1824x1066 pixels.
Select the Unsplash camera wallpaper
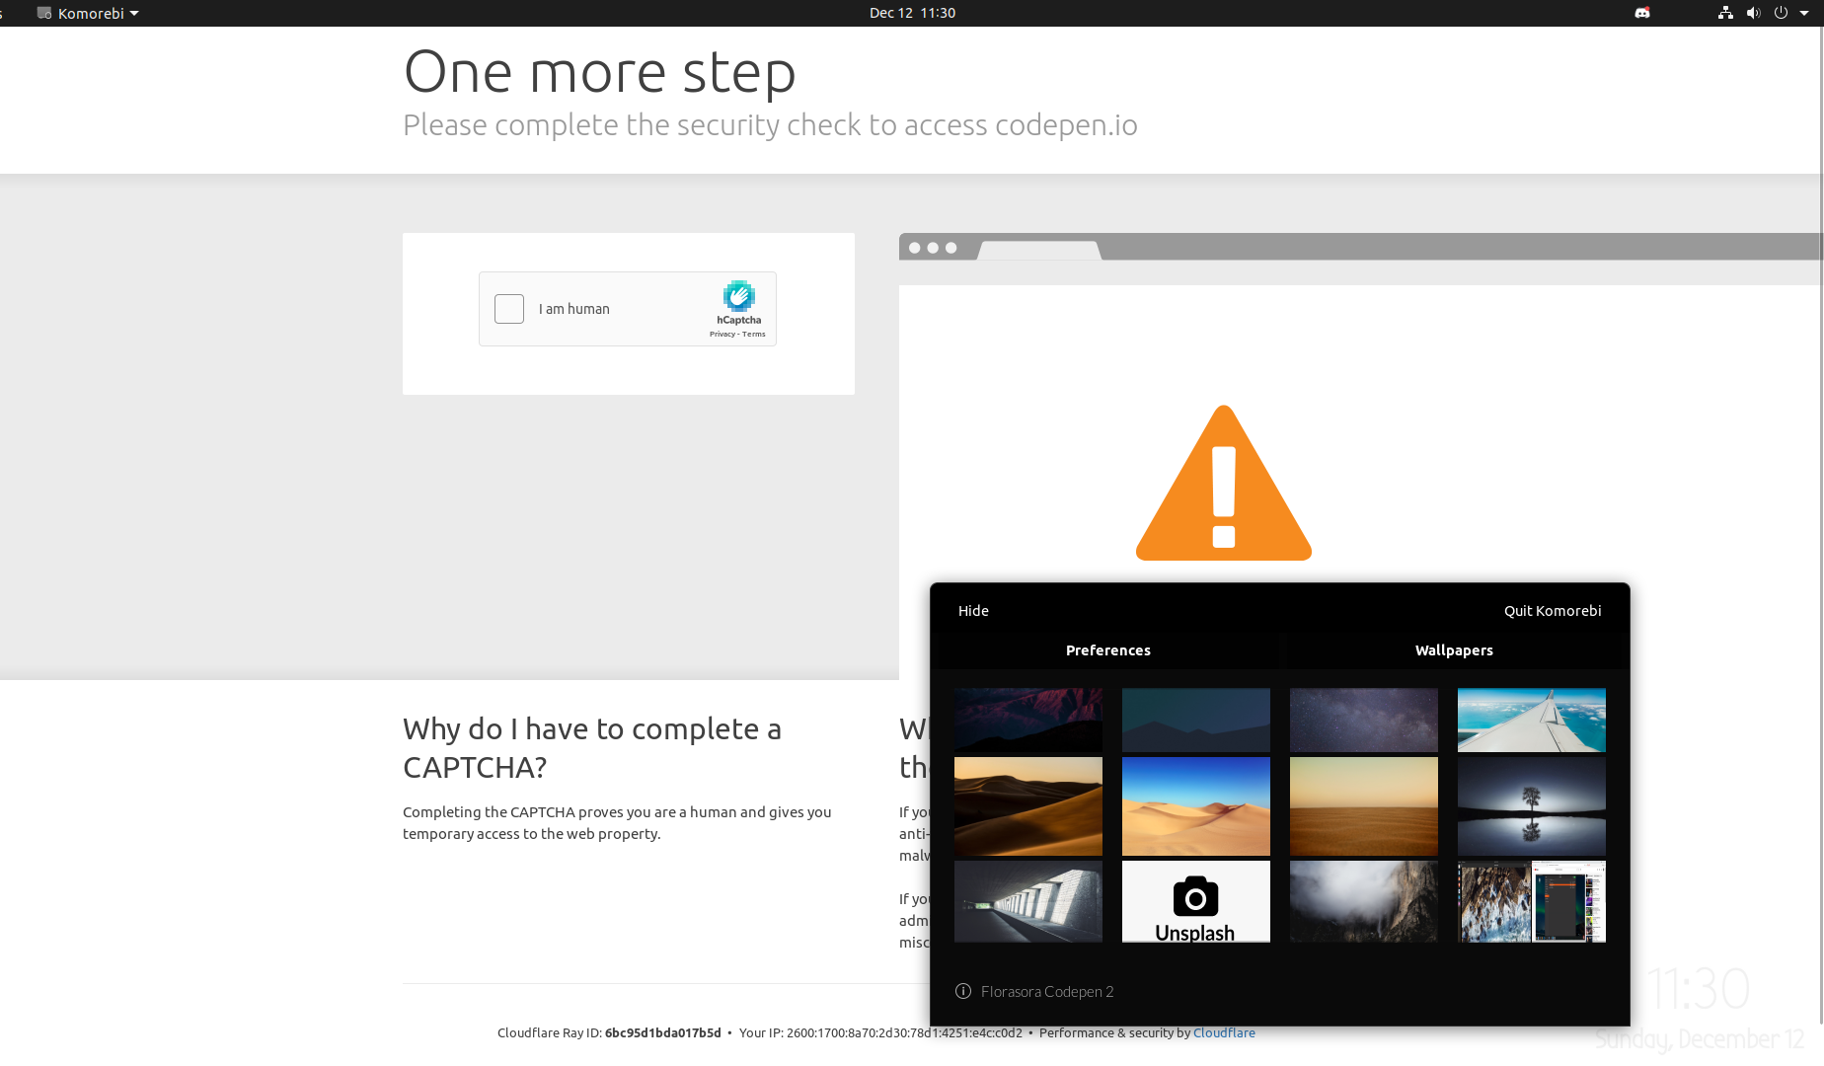pos(1196,901)
